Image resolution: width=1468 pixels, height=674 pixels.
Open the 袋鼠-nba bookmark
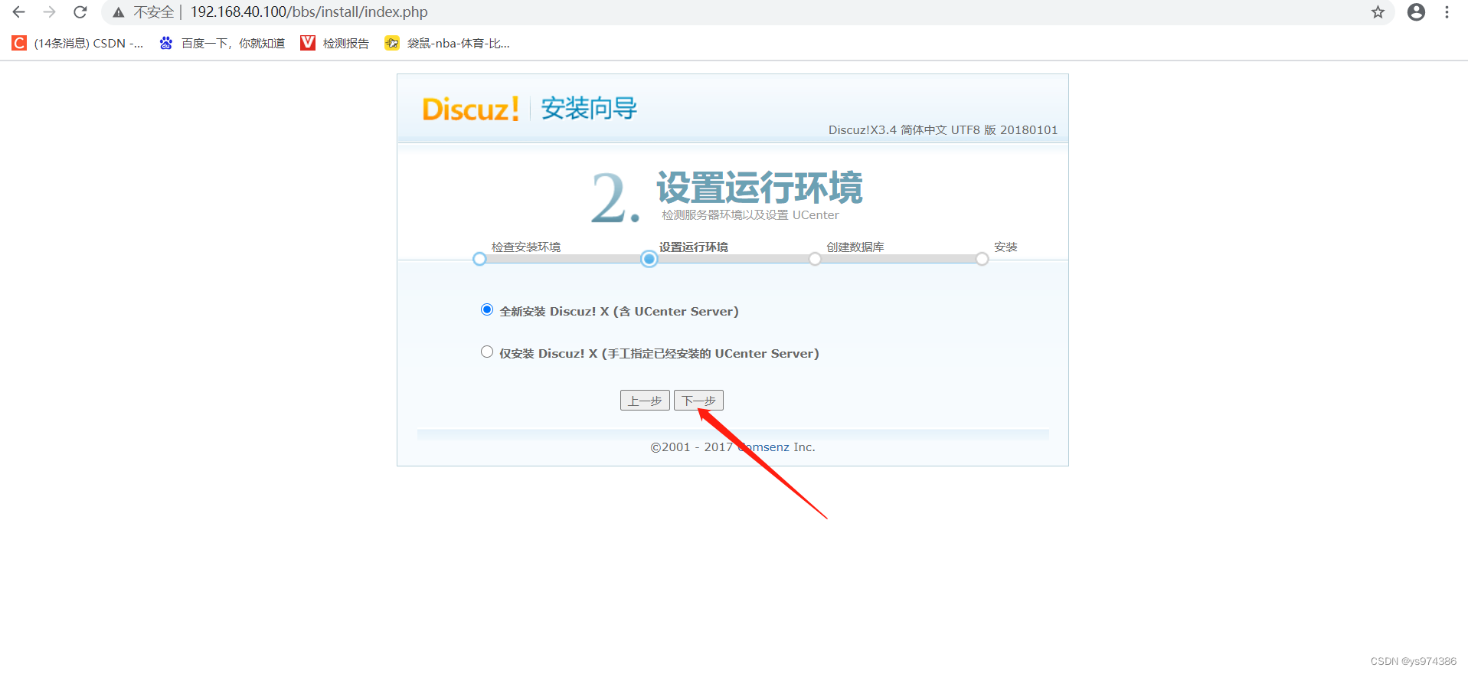point(447,43)
